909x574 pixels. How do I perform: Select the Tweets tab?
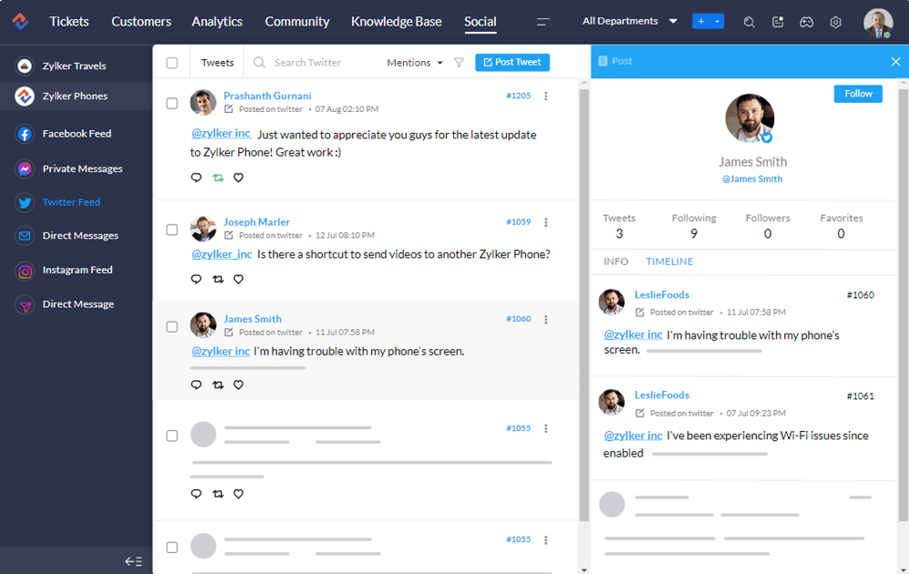click(x=217, y=63)
